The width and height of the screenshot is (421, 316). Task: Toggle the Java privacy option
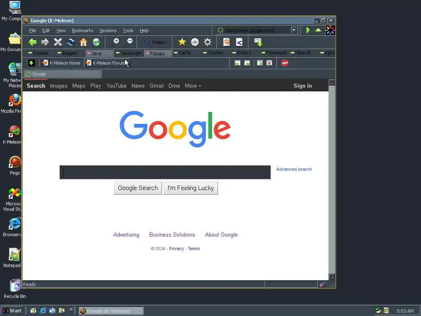(99, 53)
